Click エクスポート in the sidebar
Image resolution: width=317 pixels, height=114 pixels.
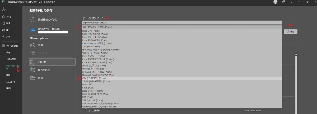point(11,82)
